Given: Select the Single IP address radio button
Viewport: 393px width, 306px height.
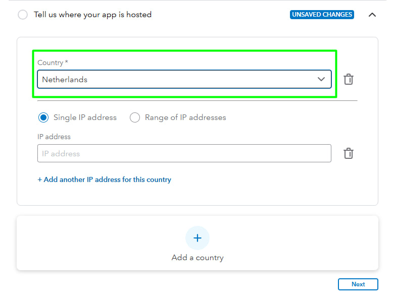Looking at the screenshot, I should (44, 117).
